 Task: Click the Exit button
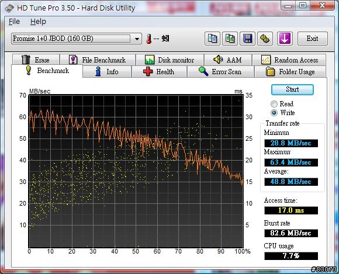point(313,39)
